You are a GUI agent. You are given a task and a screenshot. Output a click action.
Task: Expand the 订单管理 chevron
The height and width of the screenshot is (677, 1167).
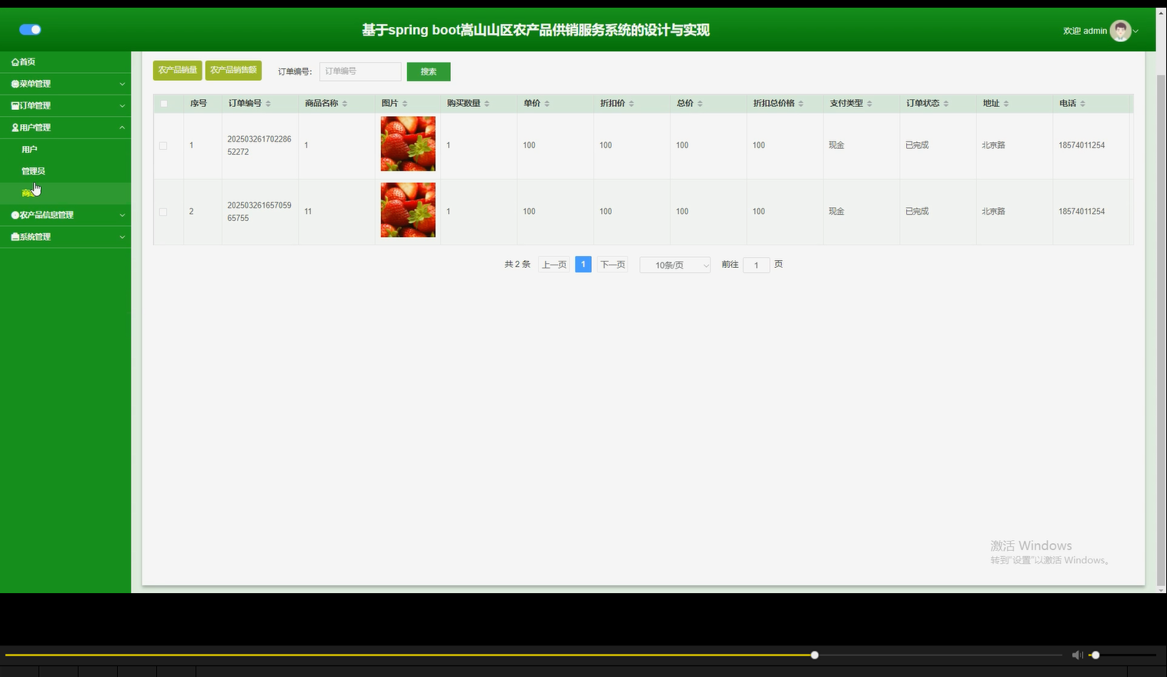point(122,105)
